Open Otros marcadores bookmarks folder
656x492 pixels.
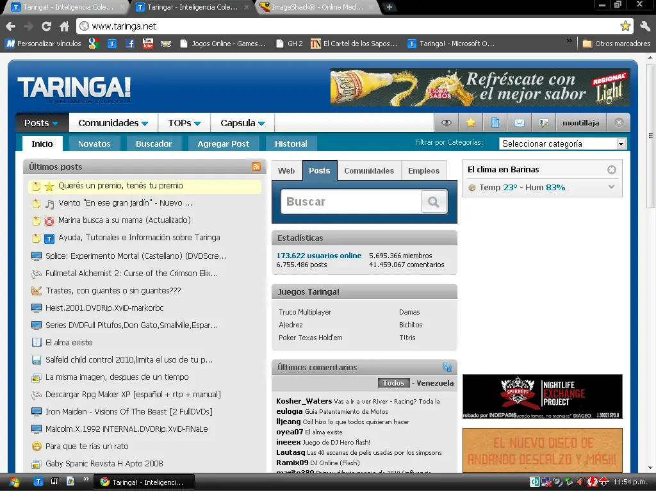[x=617, y=44]
